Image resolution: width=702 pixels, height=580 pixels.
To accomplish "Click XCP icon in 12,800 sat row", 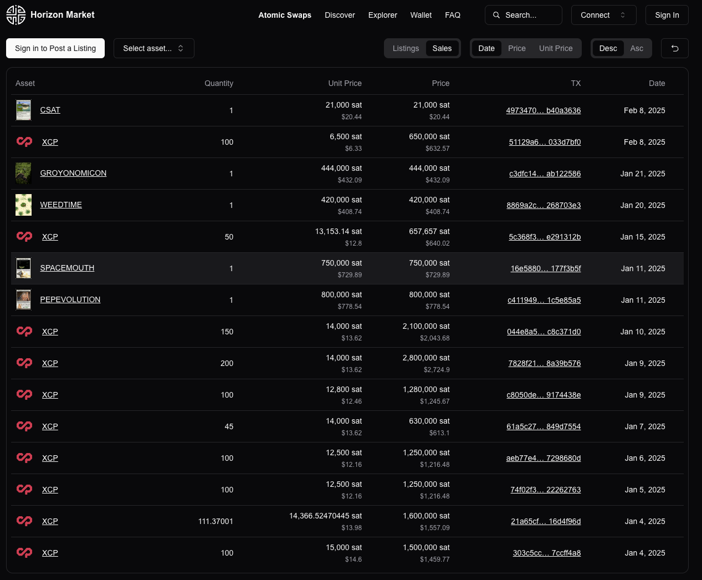I will pyautogui.click(x=24, y=395).
